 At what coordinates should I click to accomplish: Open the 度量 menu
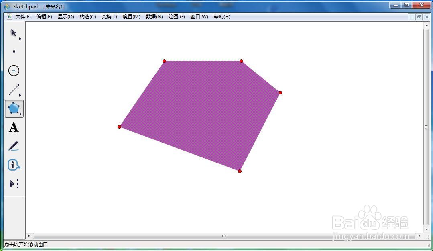pos(130,17)
